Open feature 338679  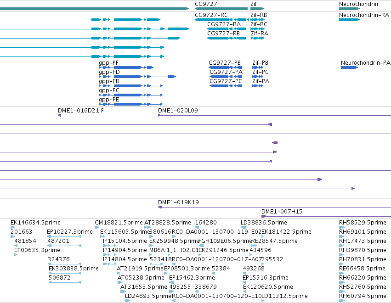pos(206,287)
